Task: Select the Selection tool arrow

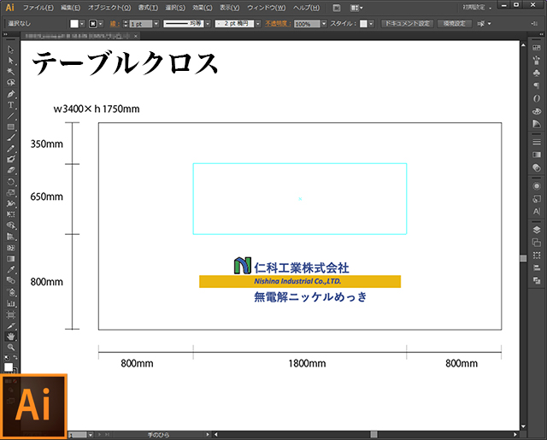Action: tap(11, 50)
